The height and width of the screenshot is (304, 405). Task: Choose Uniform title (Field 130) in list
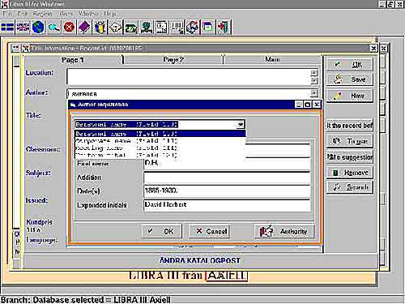coord(160,155)
